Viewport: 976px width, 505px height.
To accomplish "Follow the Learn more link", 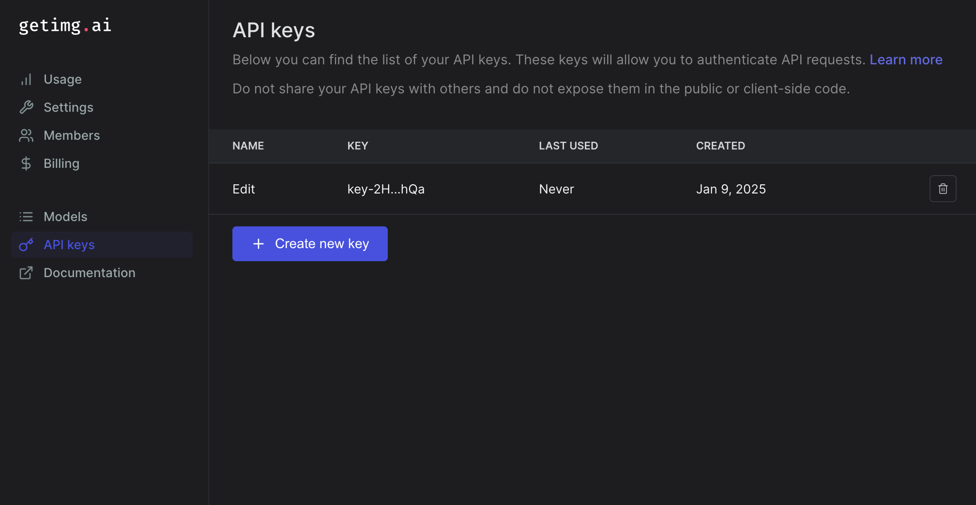I will pyautogui.click(x=906, y=59).
